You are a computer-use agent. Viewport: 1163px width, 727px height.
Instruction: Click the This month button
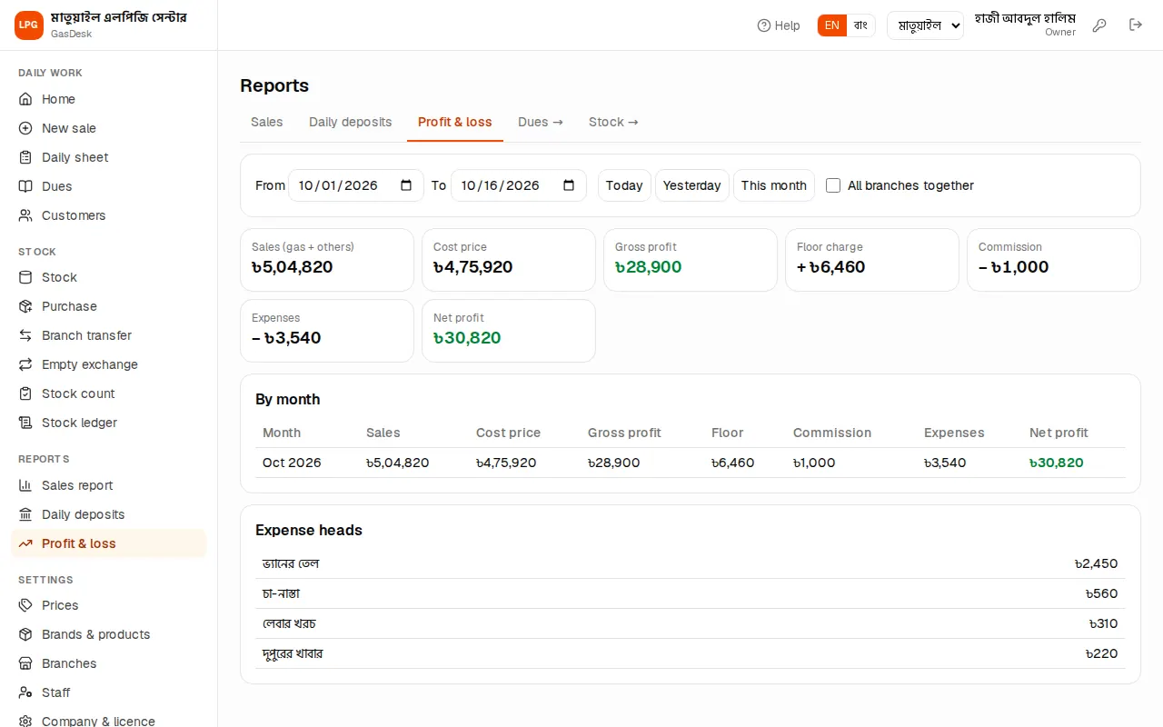(774, 185)
